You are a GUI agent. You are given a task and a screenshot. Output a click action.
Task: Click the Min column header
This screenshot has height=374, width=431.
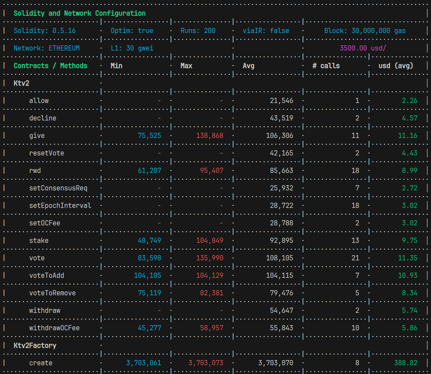click(116, 65)
